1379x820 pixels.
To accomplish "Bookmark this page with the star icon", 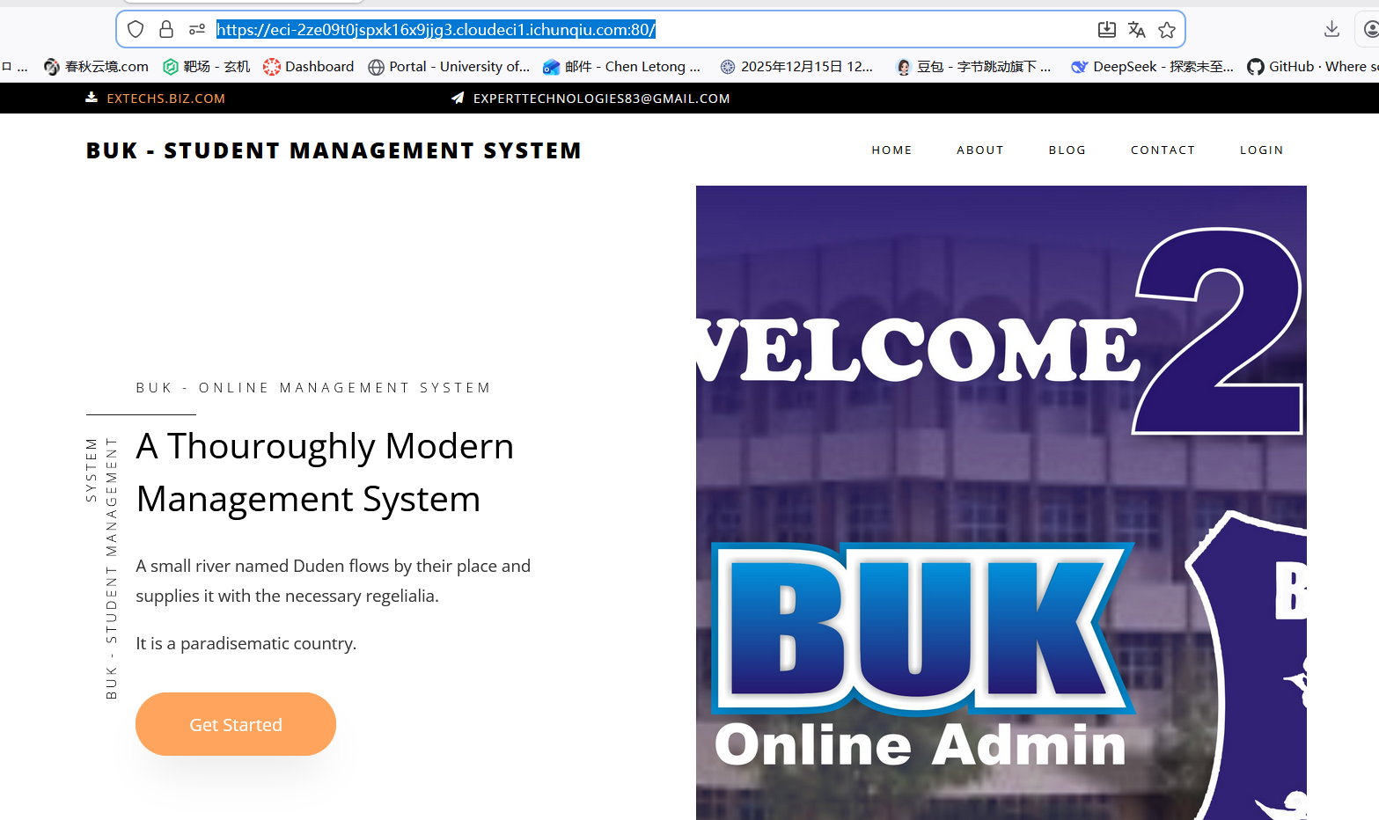I will coord(1167,30).
